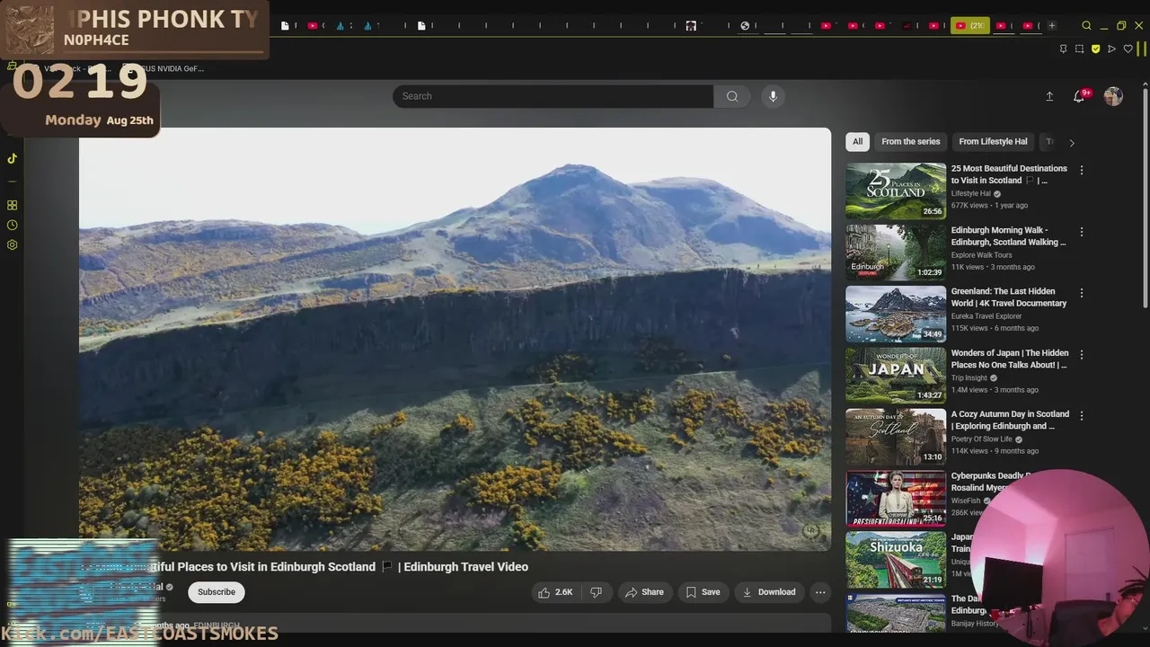This screenshot has height=647, width=1150.
Task: Open the yellow shield privacy icon
Action: tap(1095, 49)
